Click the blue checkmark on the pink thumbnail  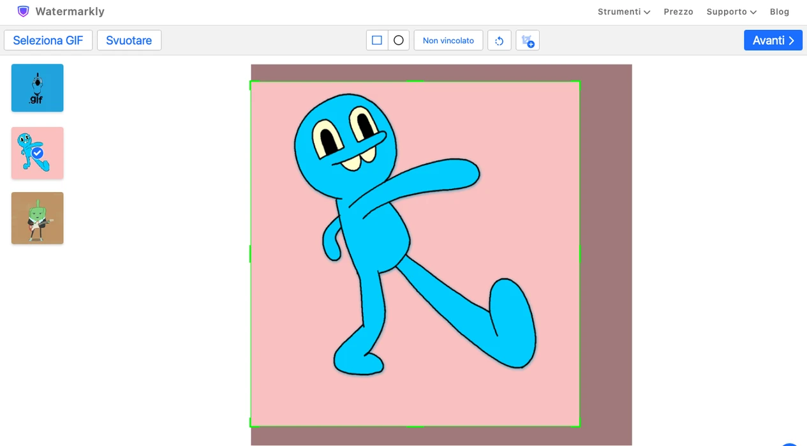38,153
